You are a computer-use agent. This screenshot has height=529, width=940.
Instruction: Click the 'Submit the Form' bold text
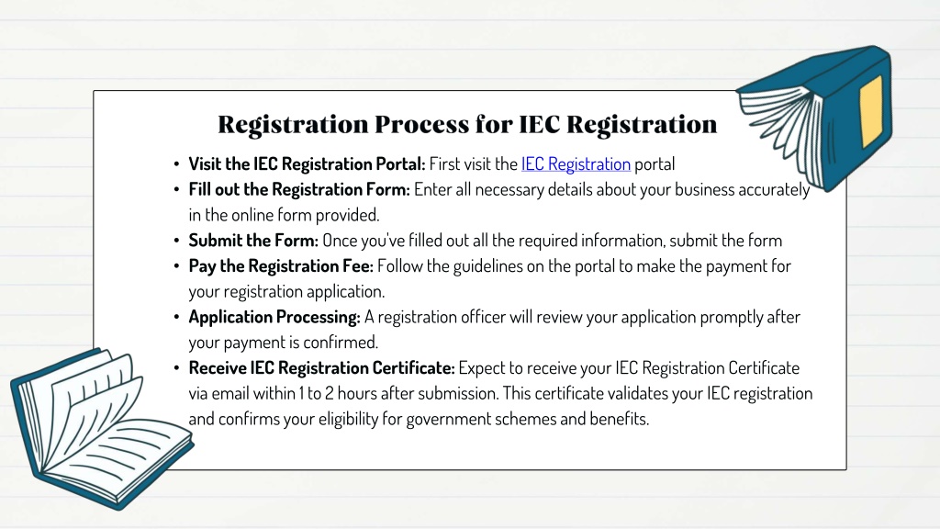253,241
